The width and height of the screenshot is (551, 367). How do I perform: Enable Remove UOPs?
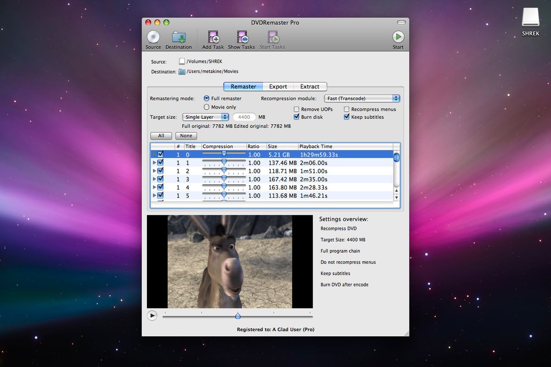(296, 109)
